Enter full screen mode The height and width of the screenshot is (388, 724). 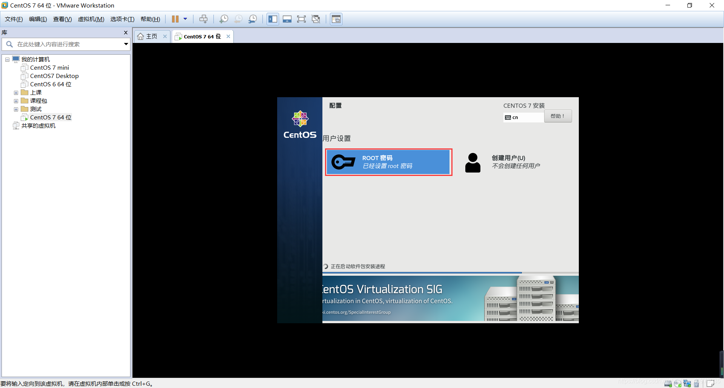(301, 19)
